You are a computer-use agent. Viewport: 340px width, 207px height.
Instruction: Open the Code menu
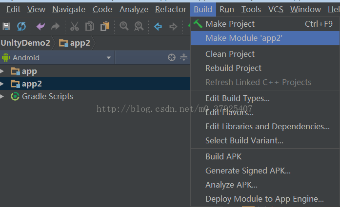[102, 10]
